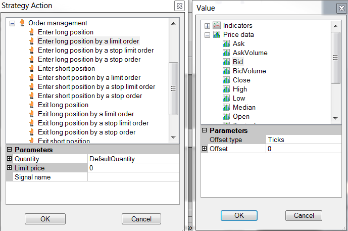The height and width of the screenshot is (231, 348).
Task: Collapse the Order management tree node
Action: pyautogui.click(x=13, y=23)
